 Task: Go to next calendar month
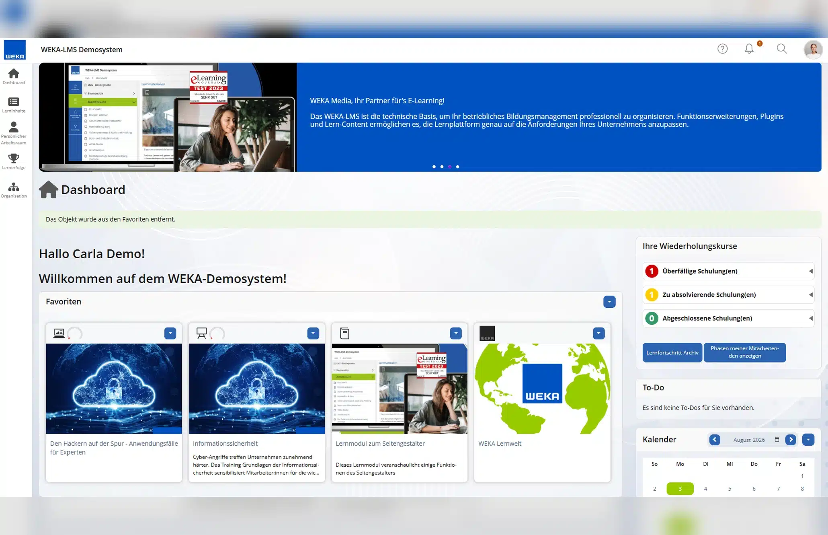tap(791, 440)
